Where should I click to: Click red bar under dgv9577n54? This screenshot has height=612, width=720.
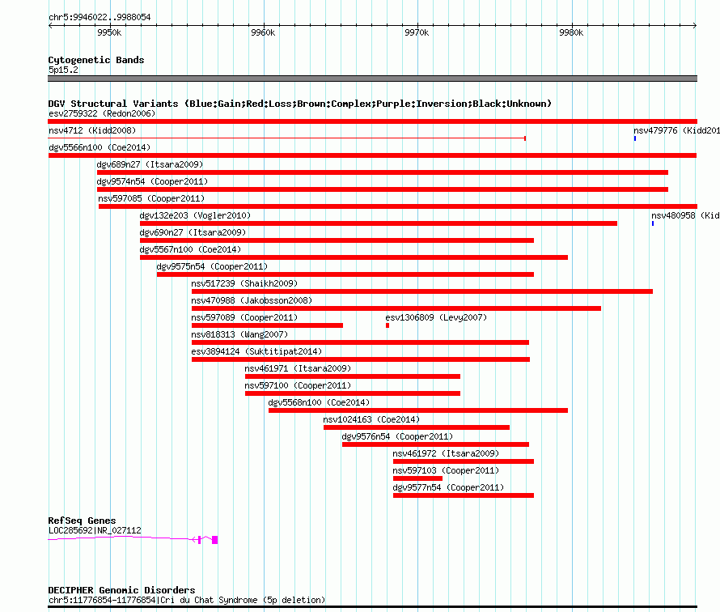pyautogui.click(x=464, y=495)
